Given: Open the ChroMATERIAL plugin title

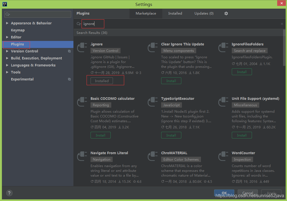Looking at the screenshot, I should 174,153.
